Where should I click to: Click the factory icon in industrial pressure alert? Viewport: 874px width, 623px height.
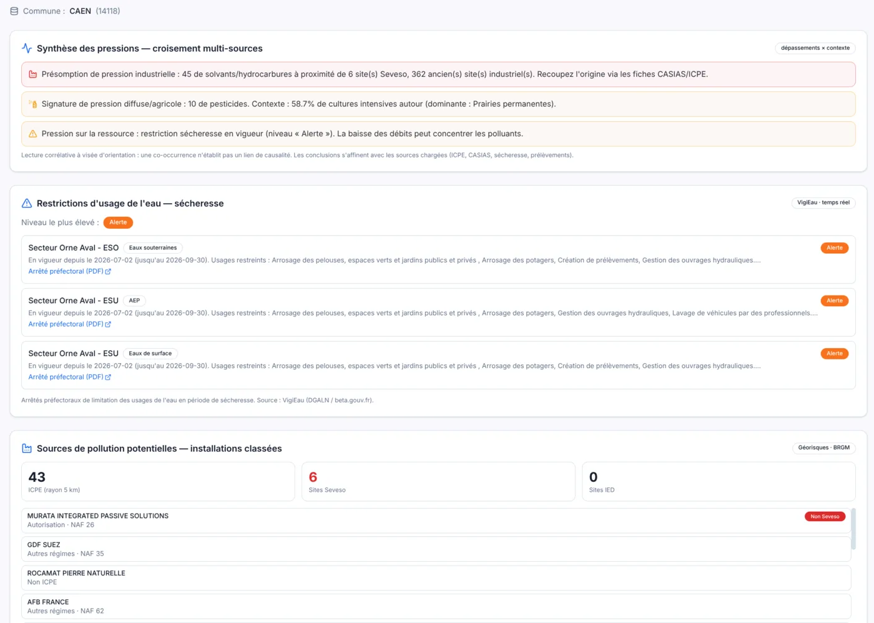click(x=33, y=74)
